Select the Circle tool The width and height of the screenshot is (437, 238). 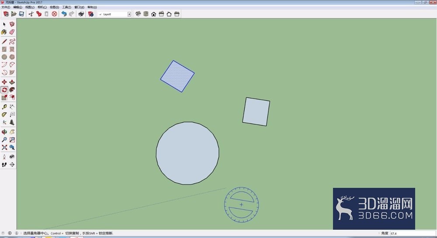click(4, 57)
